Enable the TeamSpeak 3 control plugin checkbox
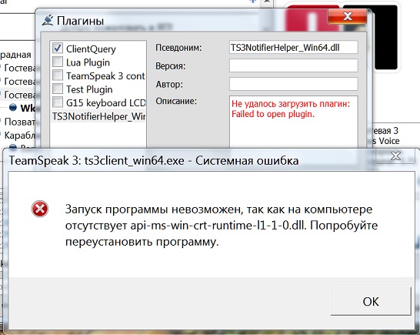Viewport: 420px width, 335px height. coord(58,75)
